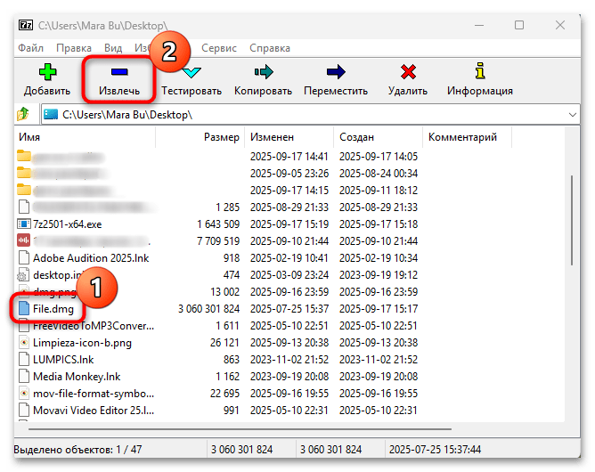
Task: Click the status text Выделено объектов: 1 / 47
Action: click(x=77, y=450)
